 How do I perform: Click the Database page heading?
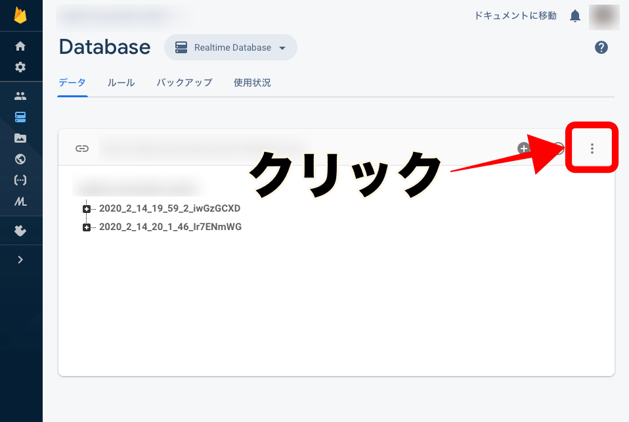pos(104,47)
